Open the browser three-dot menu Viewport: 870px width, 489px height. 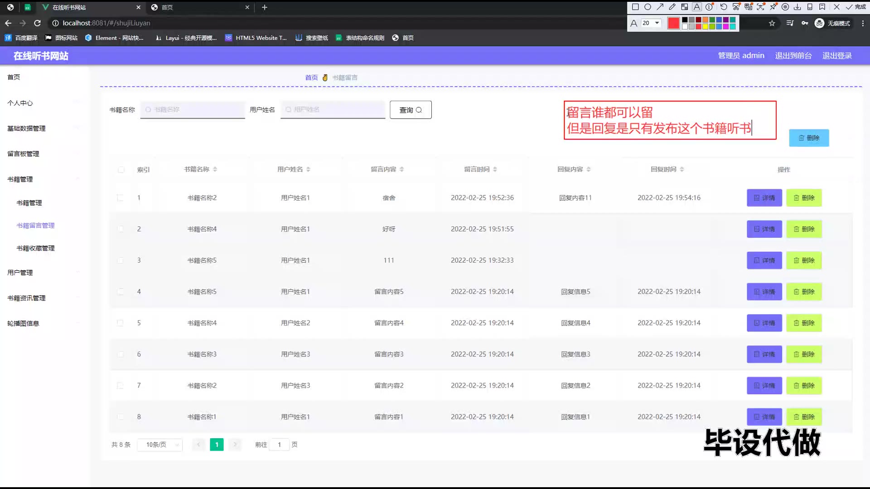point(863,23)
